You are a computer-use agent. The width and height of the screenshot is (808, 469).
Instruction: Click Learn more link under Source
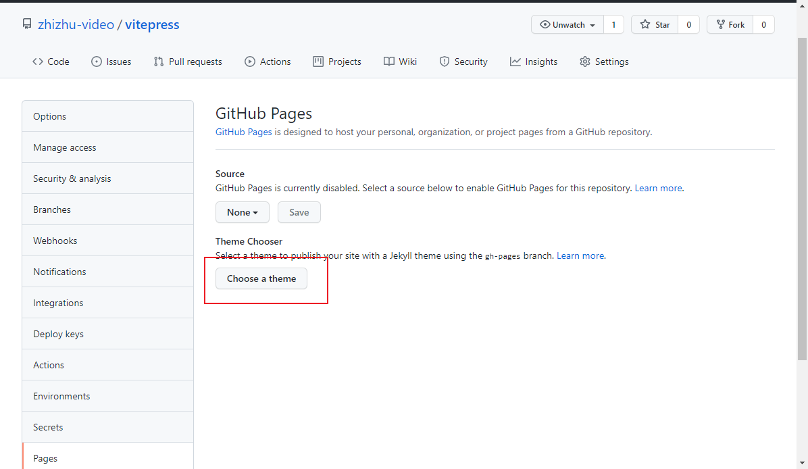click(658, 188)
